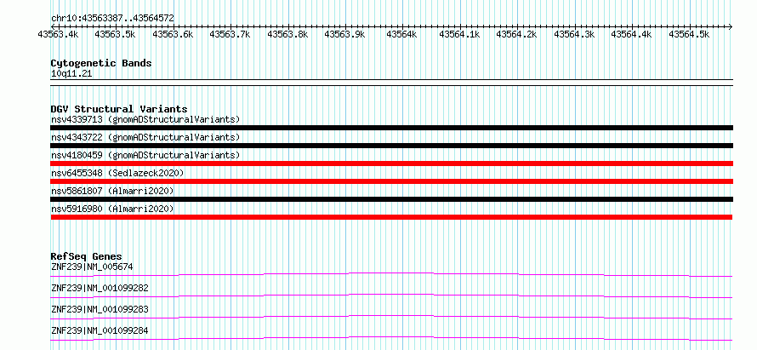Click the 10q11.21 band label

coord(71,74)
